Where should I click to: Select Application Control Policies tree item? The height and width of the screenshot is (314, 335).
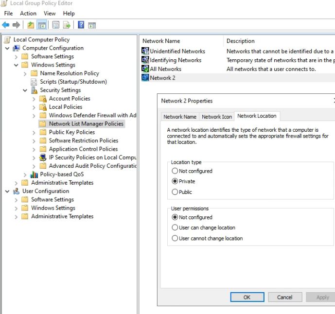[x=83, y=149]
